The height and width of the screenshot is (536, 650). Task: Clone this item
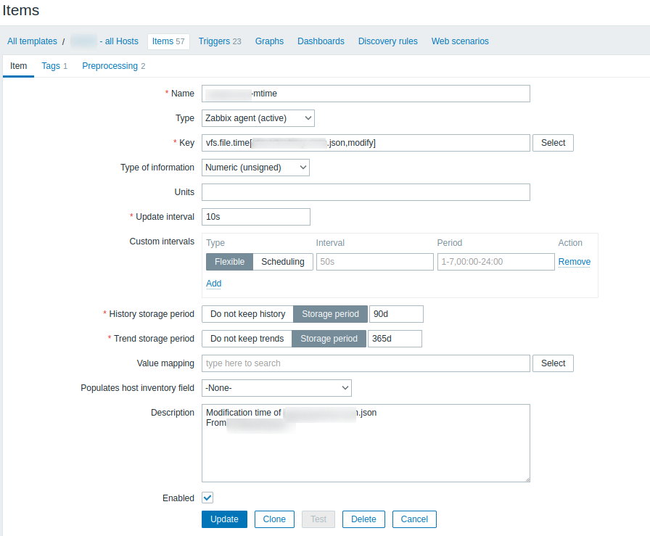click(274, 519)
